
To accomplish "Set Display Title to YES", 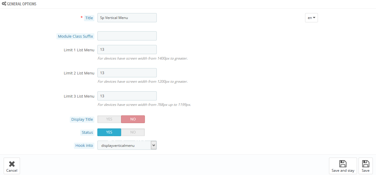I will [x=109, y=119].
